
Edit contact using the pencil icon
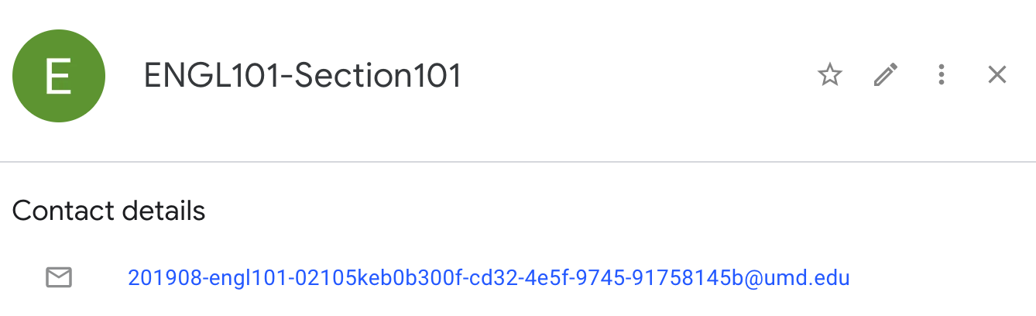point(886,75)
